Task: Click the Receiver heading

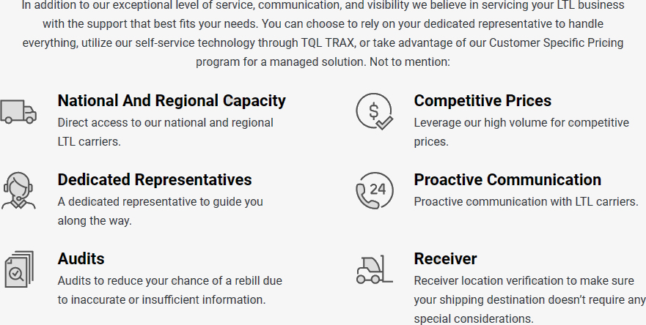Action: 445,258
